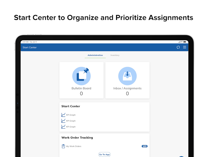The width and height of the screenshot is (209, 157).
Task: Switch to the Administration tab
Action: coord(95,55)
